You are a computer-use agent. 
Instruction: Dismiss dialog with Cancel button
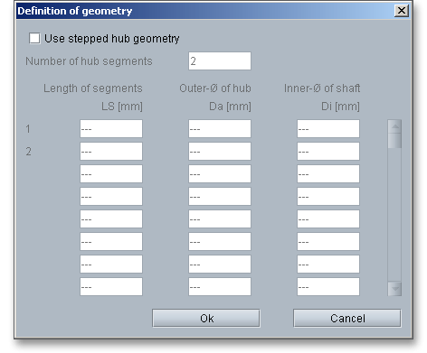347,318
